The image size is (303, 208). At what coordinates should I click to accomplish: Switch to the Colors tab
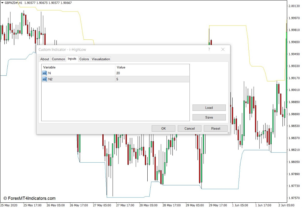click(x=84, y=59)
